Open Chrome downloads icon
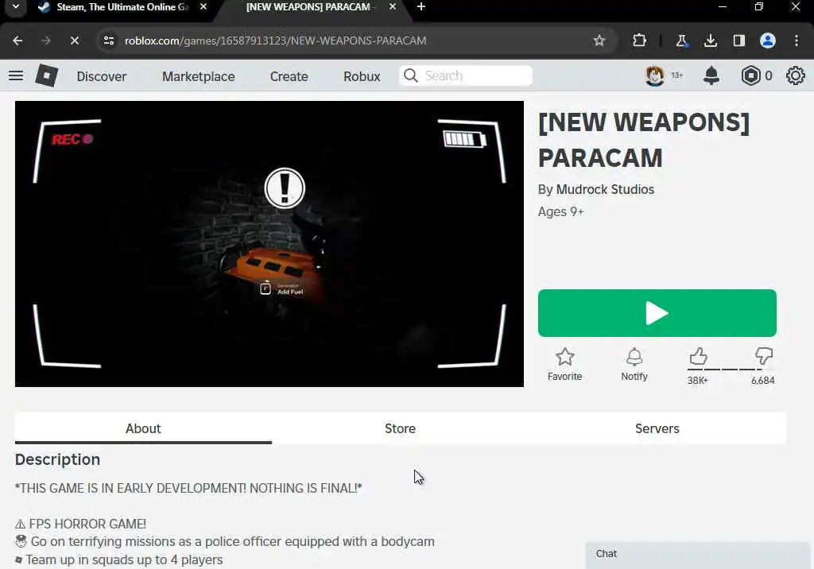The width and height of the screenshot is (814, 569). (711, 41)
